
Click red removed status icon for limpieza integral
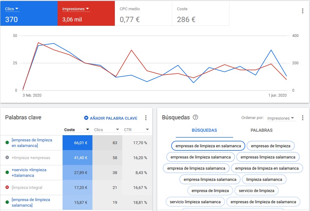tap(7, 187)
